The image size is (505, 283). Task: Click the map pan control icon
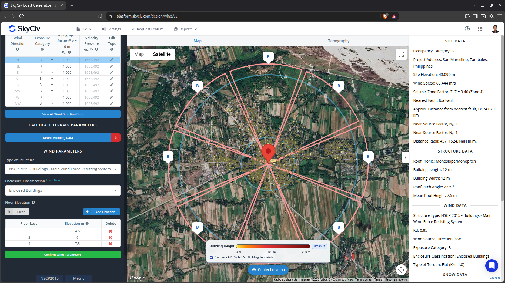[401, 269]
